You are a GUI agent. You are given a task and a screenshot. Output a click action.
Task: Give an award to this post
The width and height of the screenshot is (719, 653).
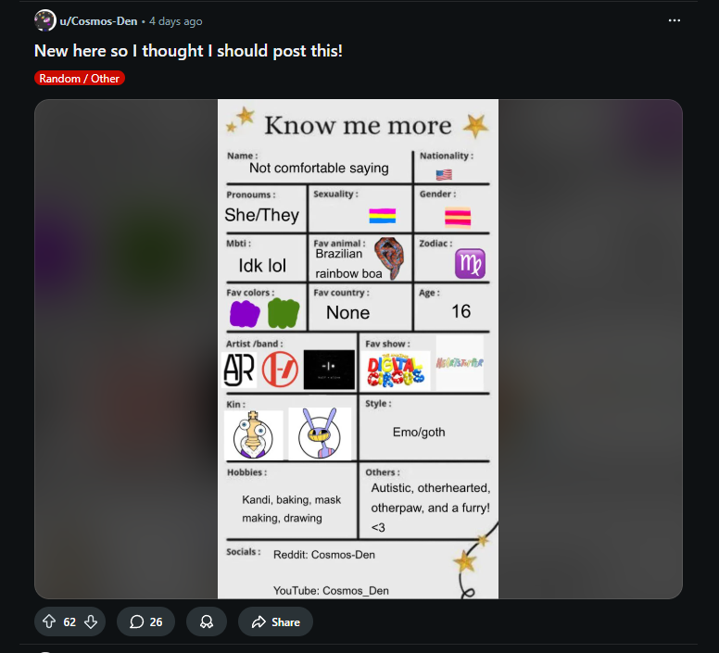tap(207, 622)
